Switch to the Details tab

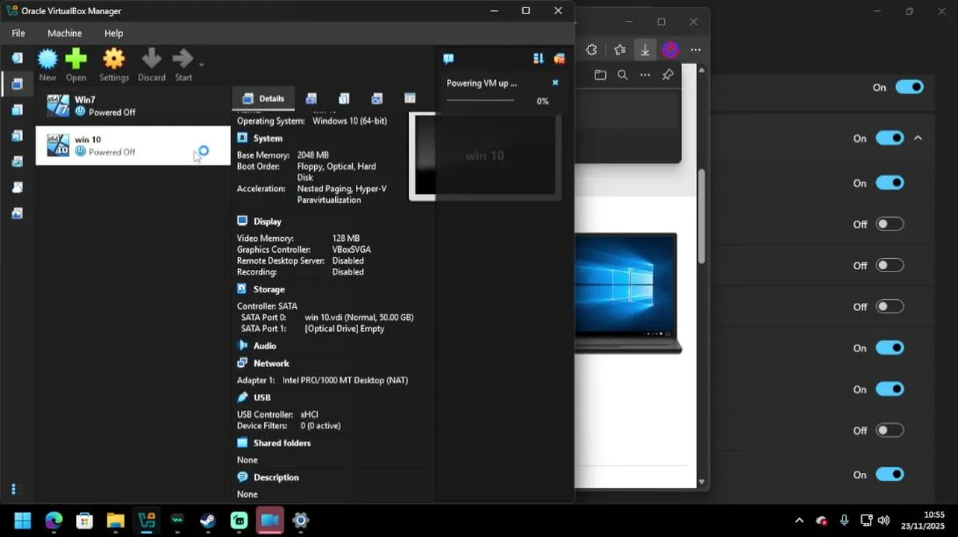[x=263, y=98]
